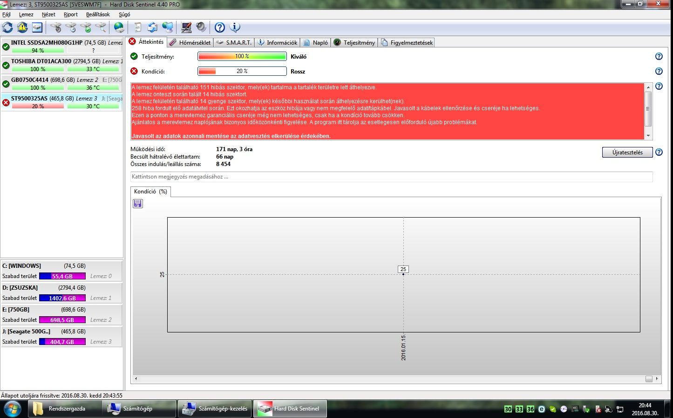This screenshot has height=418, width=673.
Task: Switch to the Figyelmeztetések tab
Action: click(407, 42)
